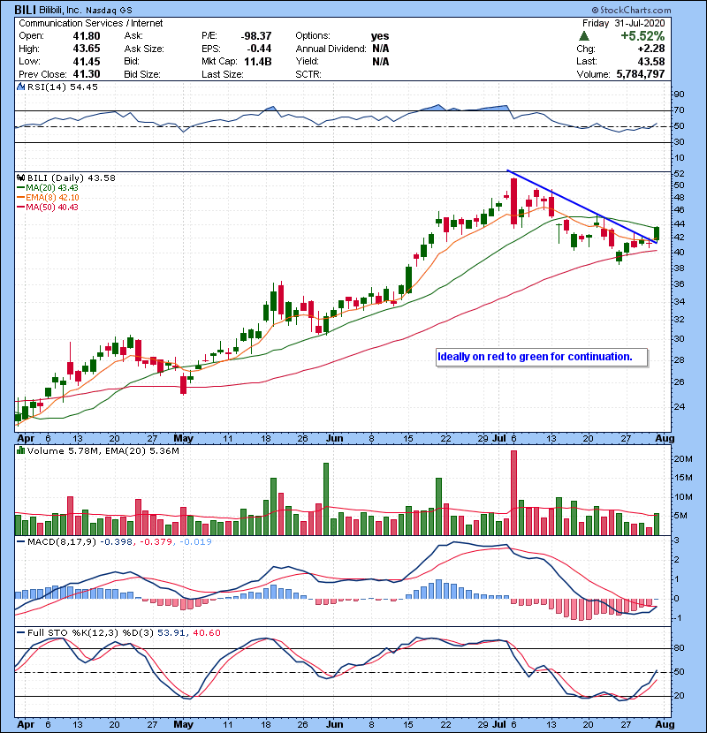
Task: Click the +5.52% percent change value
Action: click(642, 36)
